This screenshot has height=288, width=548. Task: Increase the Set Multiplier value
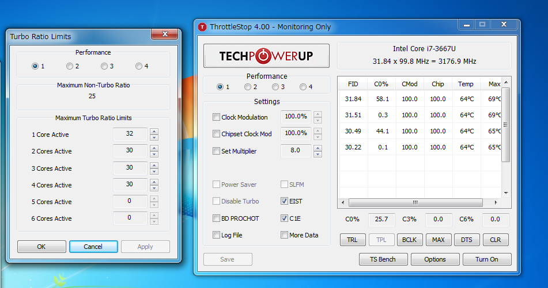click(318, 148)
